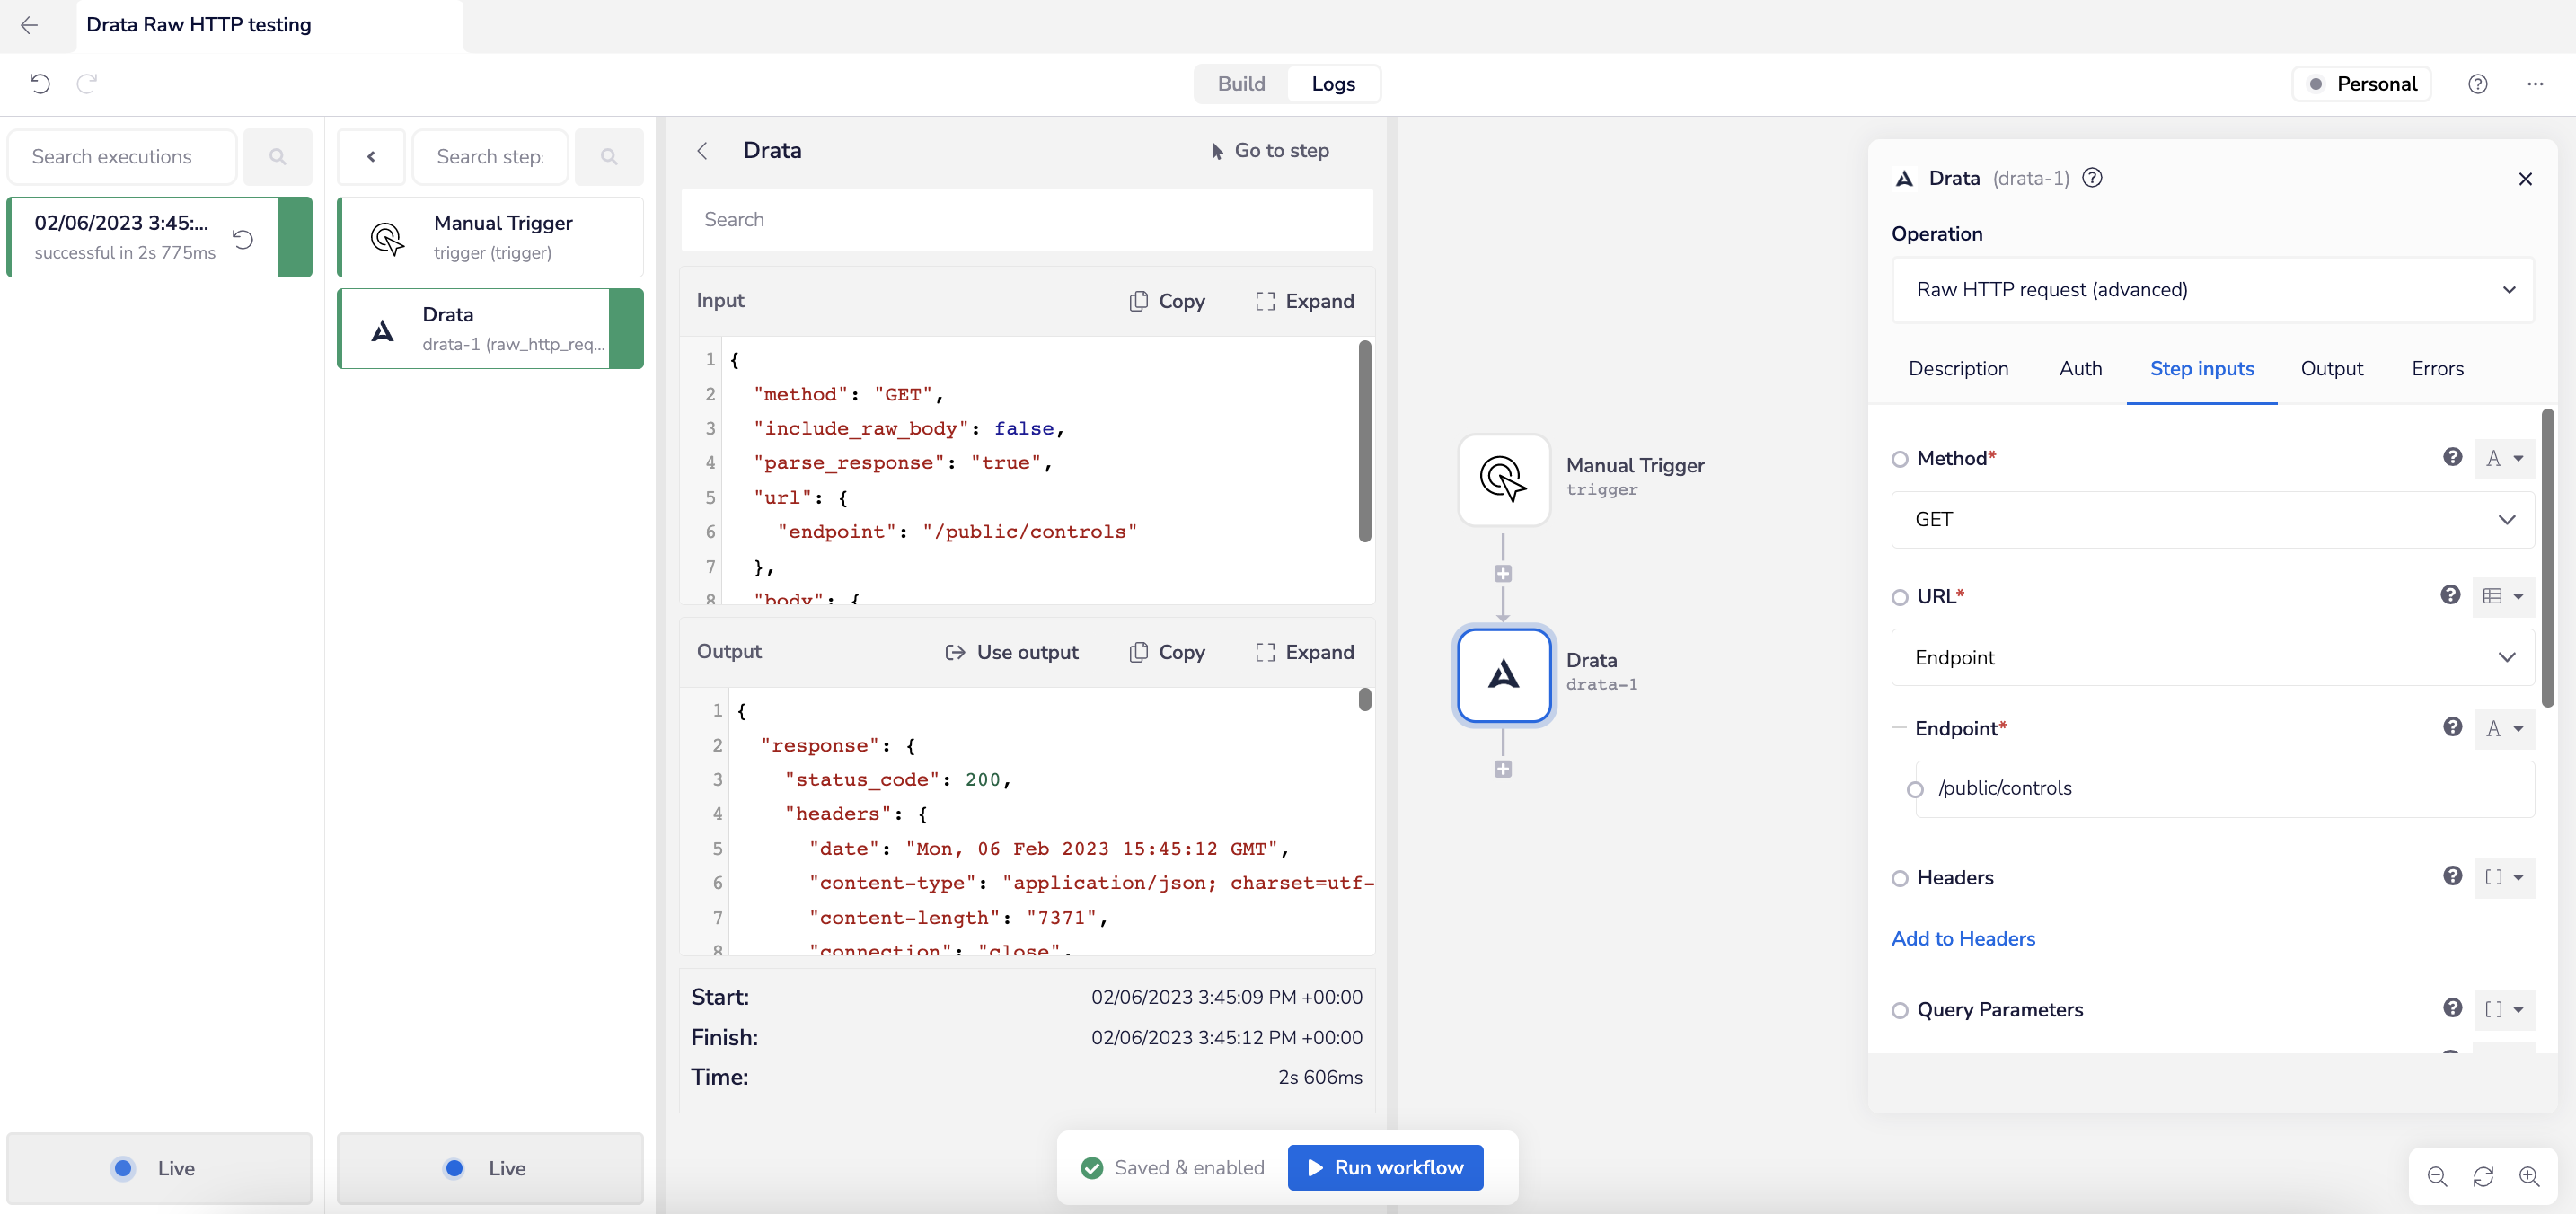Screen dimensions: 2576x1214
Task: Select the Headers radio button
Action: pyautogui.click(x=1899, y=878)
